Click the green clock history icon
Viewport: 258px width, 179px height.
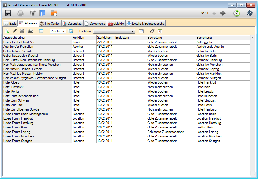click(236, 13)
